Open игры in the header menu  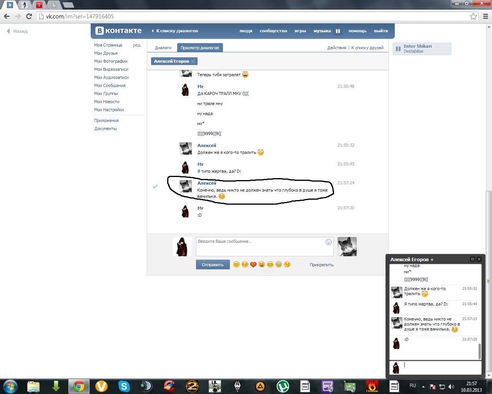click(x=300, y=31)
